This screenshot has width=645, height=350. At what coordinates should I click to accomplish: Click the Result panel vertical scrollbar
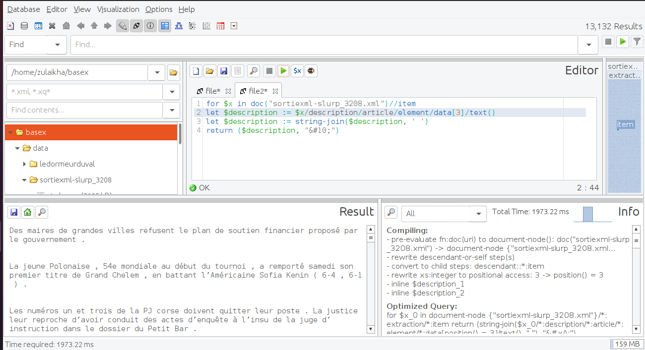[x=370, y=279]
